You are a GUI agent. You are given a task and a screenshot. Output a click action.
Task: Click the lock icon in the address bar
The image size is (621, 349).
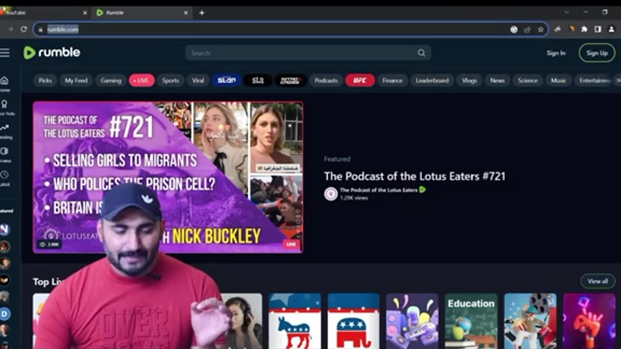tap(41, 30)
